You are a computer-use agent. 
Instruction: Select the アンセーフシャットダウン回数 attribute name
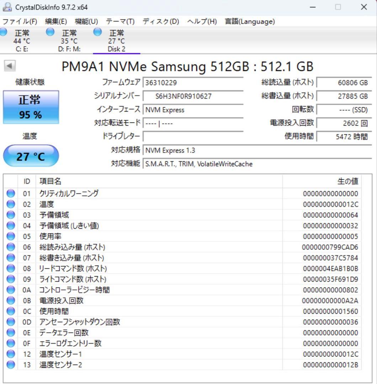[80, 322]
